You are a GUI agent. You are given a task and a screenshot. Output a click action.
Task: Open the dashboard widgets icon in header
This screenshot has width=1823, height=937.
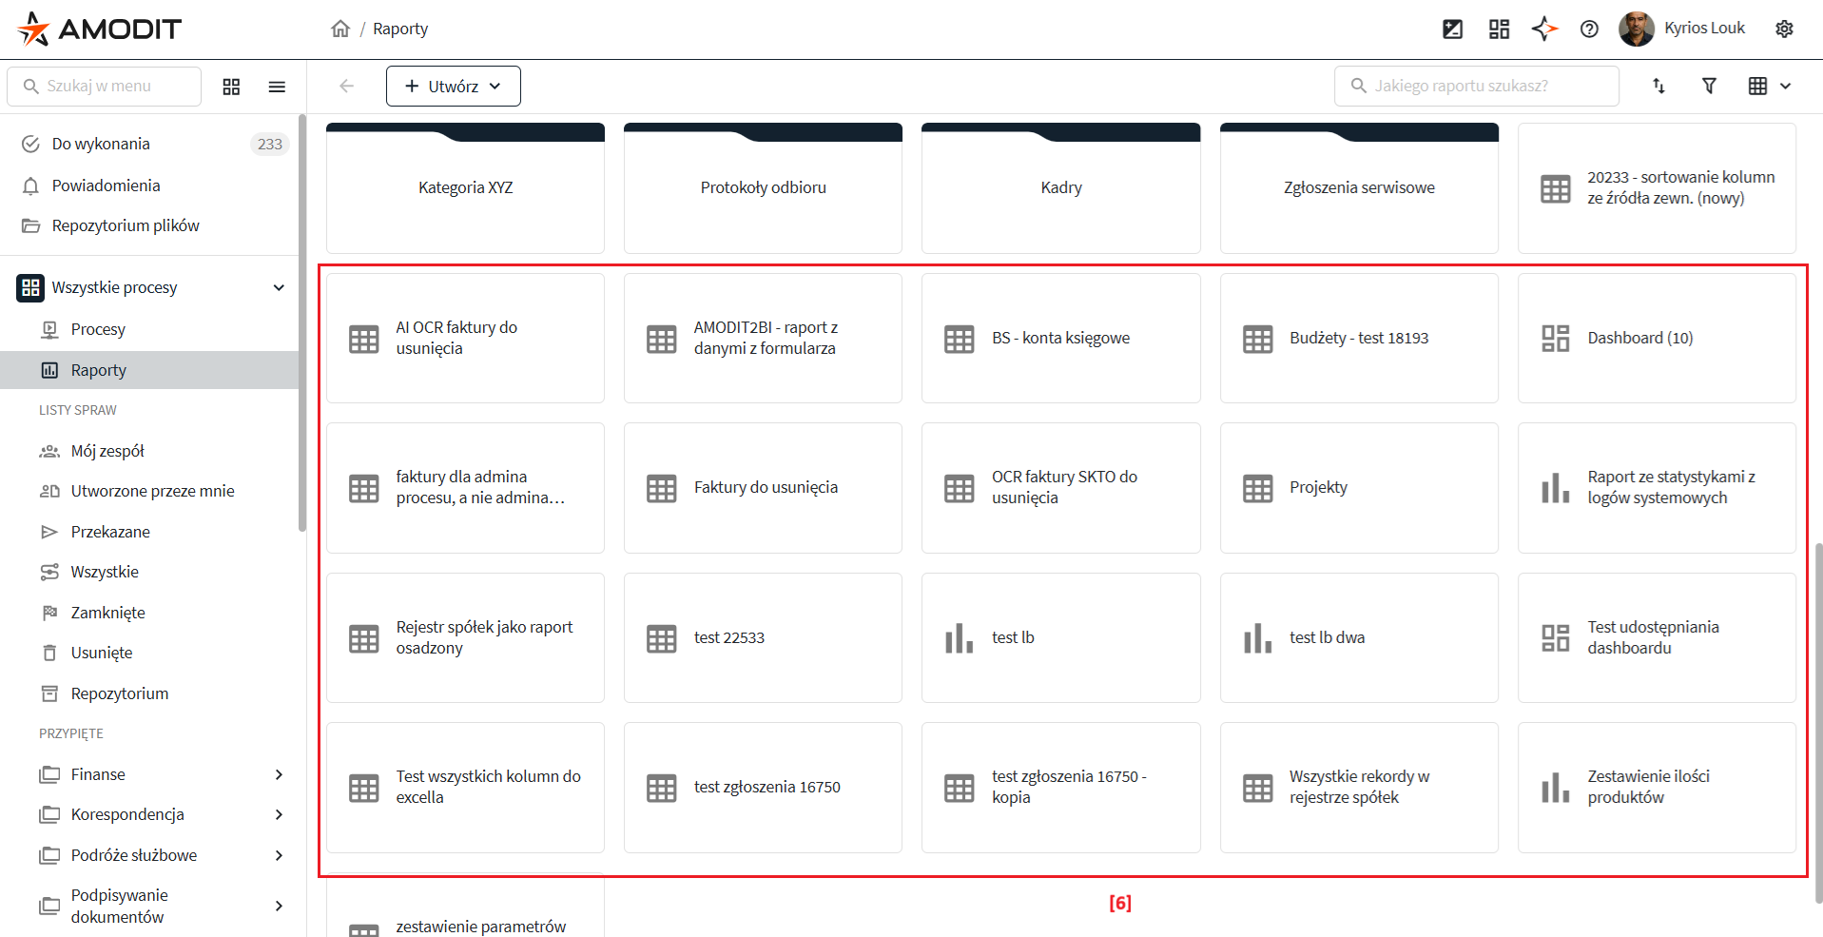(1499, 29)
